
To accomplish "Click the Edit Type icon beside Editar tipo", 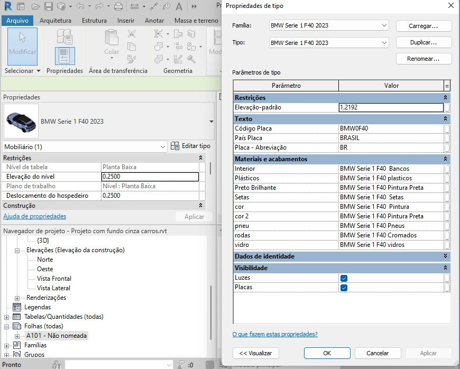I will tap(175, 146).
